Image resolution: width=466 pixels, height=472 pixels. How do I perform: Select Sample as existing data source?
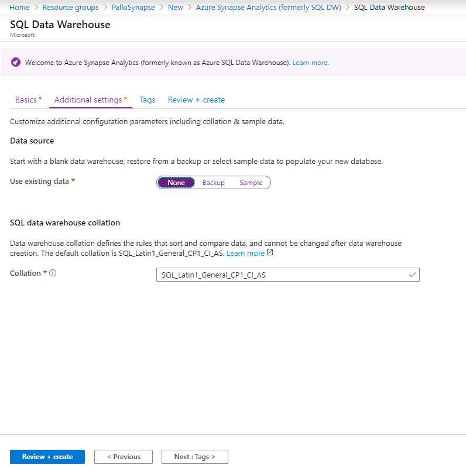tap(251, 183)
